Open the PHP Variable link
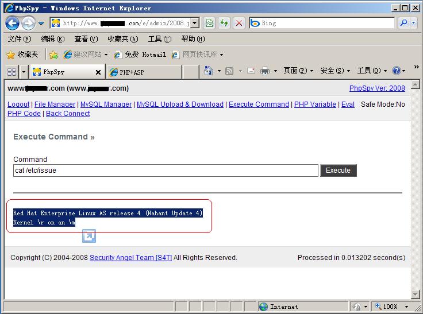423x314 pixels. pos(315,104)
